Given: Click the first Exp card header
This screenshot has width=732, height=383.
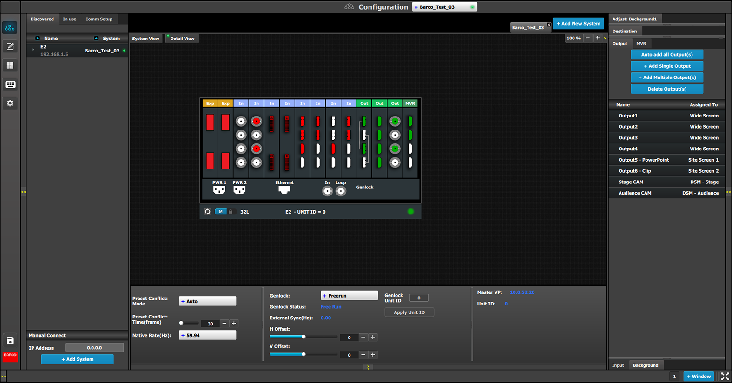Looking at the screenshot, I should (210, 104).
